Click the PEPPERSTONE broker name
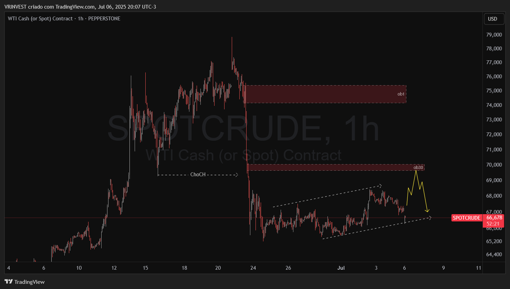 [x=104, y=19]
